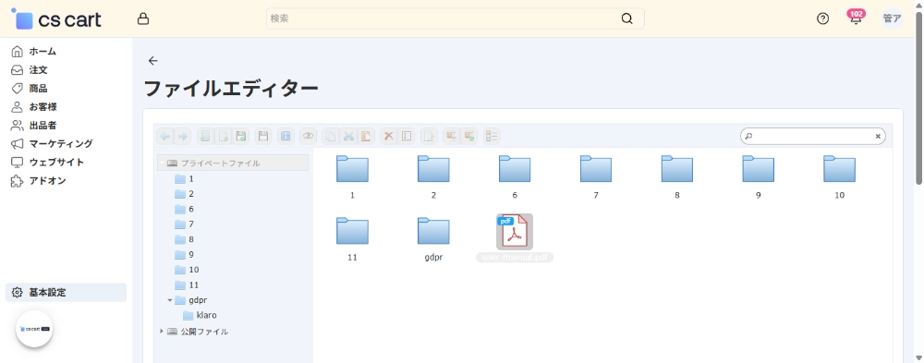Click the back arrow above ファイルエディター
The height and width of the screenshot is (363, 924).
153,61
